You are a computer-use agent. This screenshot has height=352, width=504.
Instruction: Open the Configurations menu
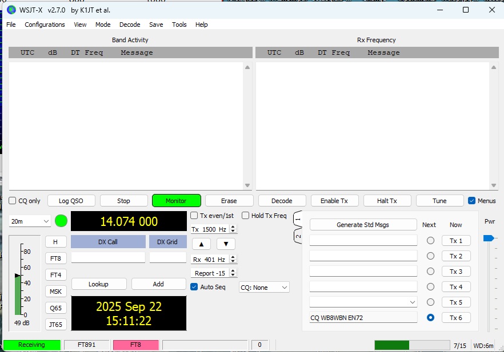point(45,25)
